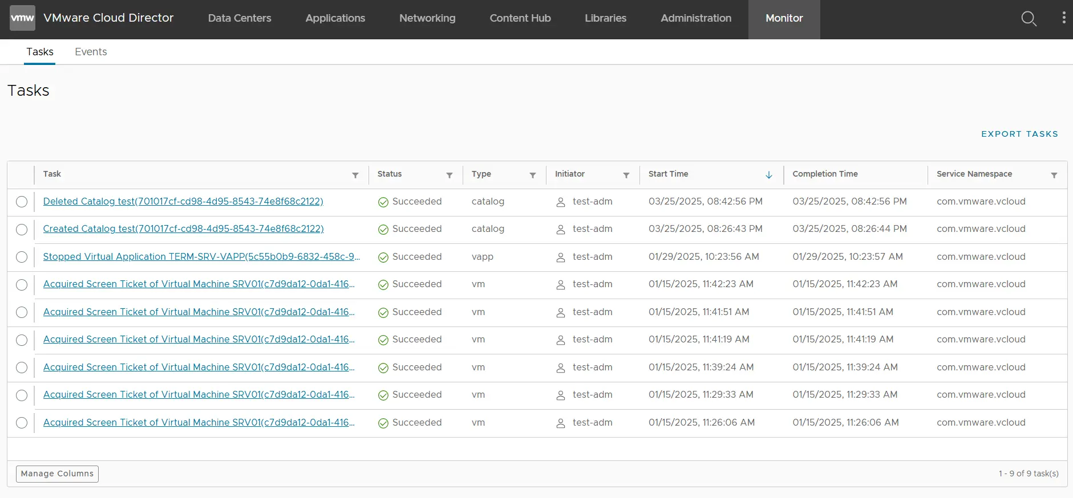This screenshot has width=1073, height=498.
Task: Open the Applications menu
Action: (x=335, y=18)
